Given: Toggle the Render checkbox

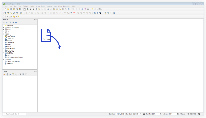Looking at the screenshot, I should 180,114.
